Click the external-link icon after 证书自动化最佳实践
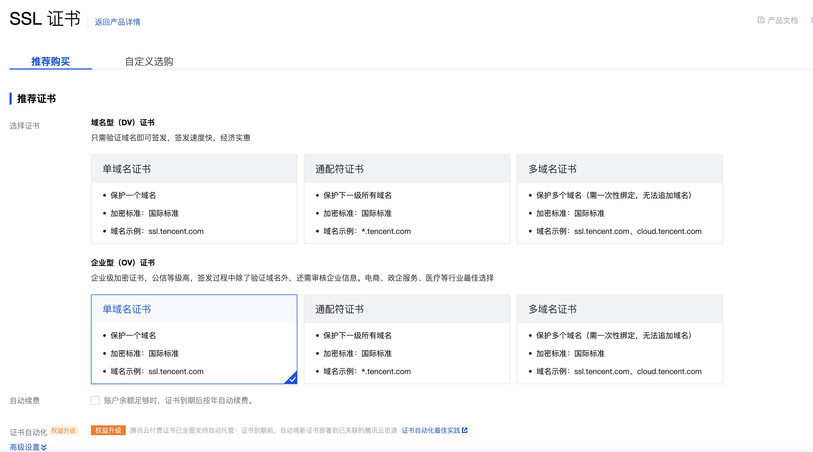This screenshot has width=813, height=452. 465,430
